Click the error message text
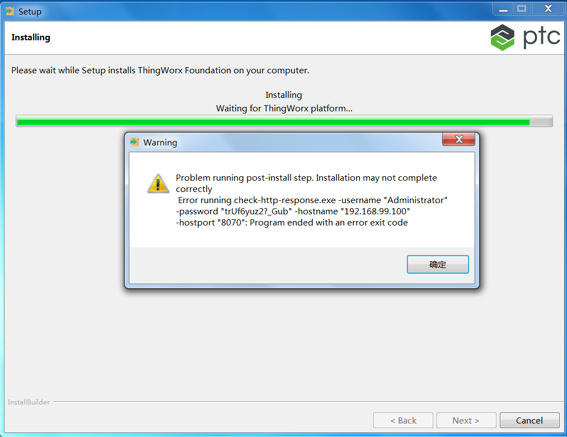Image resolution: width=567 pixels, height=437 pixels. click(x=311, y=200)
